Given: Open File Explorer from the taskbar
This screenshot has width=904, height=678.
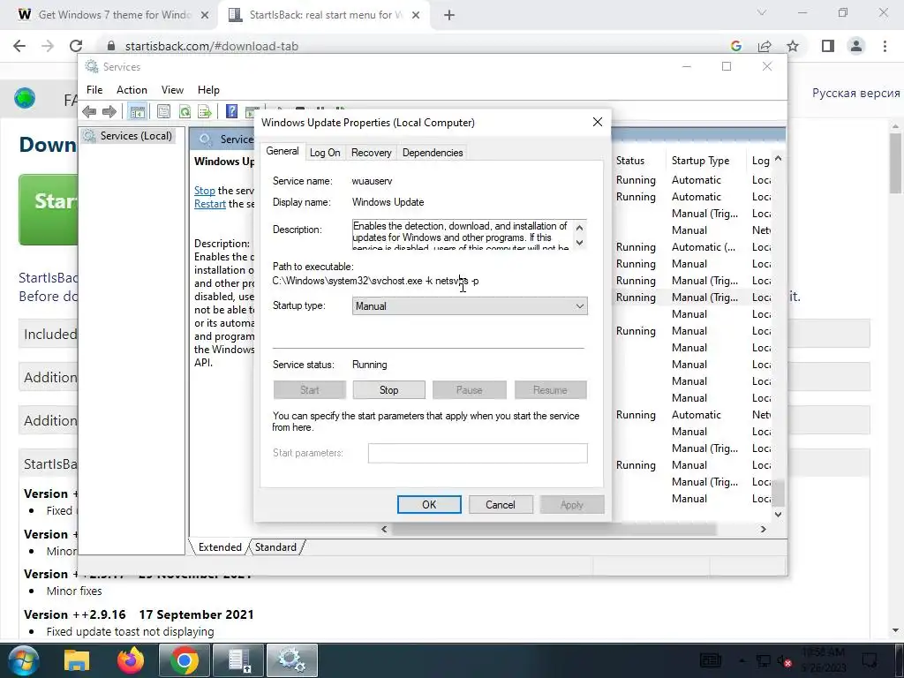Looking at the screenshot, I should pos(77,660).
